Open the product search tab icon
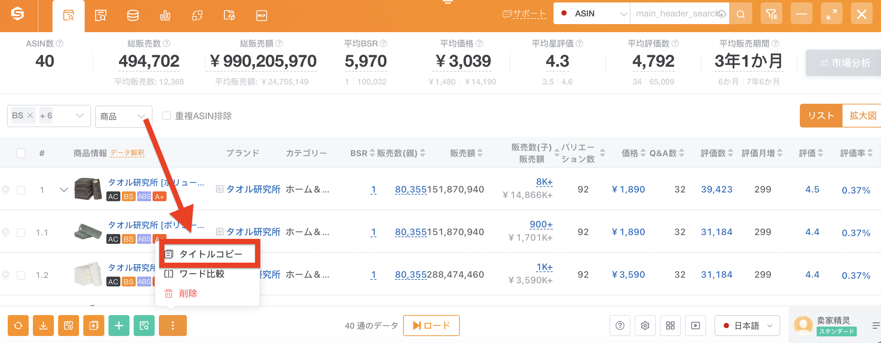 [68, 16]
